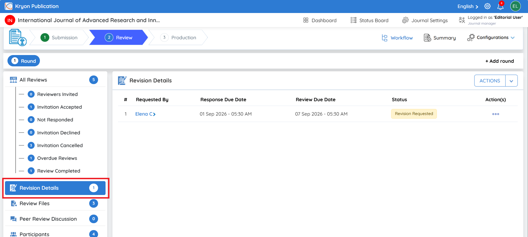This screenshot has height=237, width=528.
Task: Click the Revision Requested status badge
Action: [414, 114]
